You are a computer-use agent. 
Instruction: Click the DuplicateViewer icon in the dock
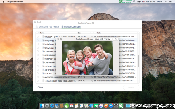point(121,106)
